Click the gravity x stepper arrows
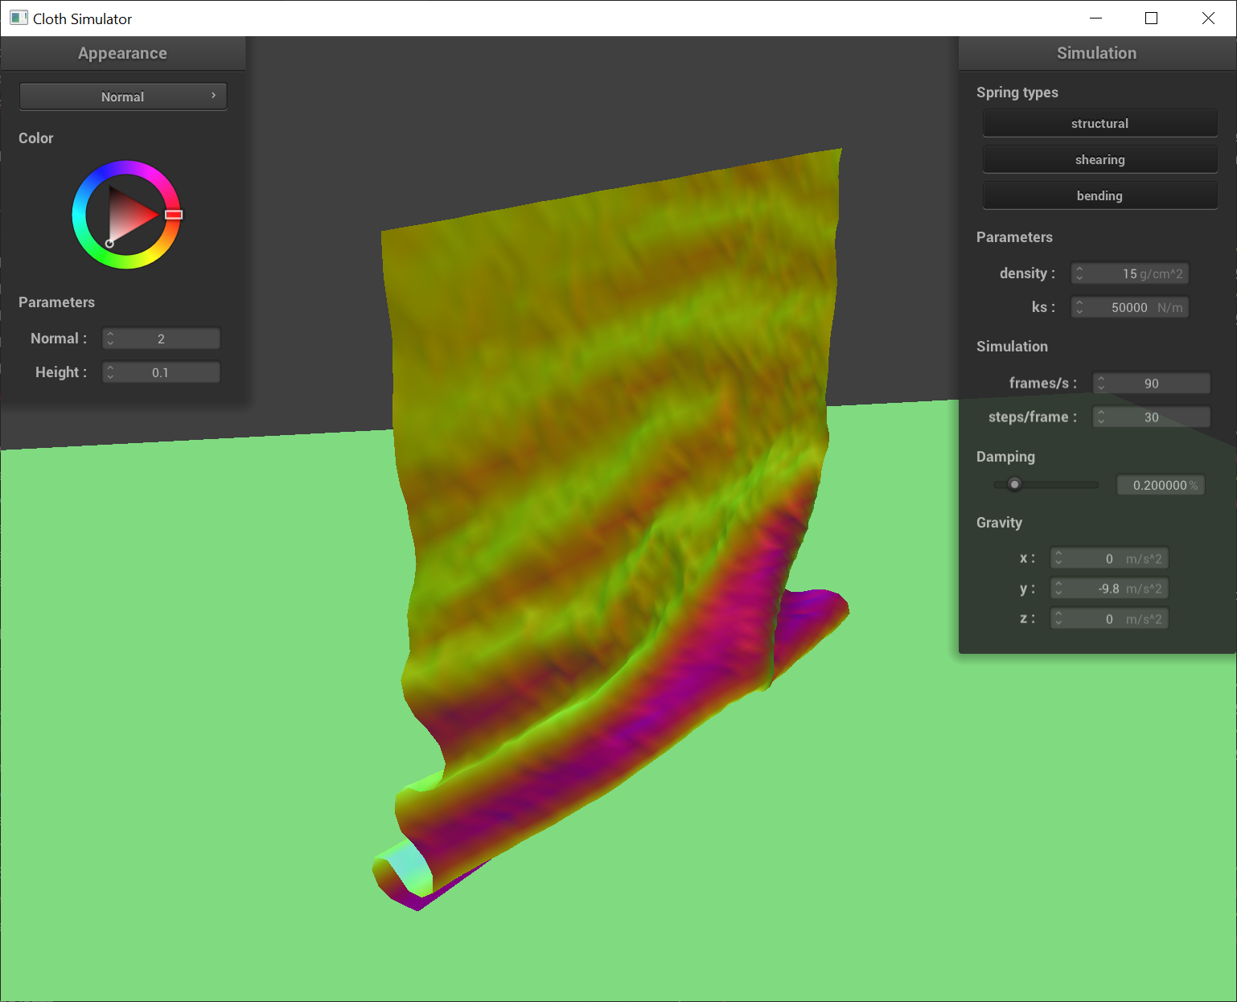1237x1002 pixels. [1058, 558]
